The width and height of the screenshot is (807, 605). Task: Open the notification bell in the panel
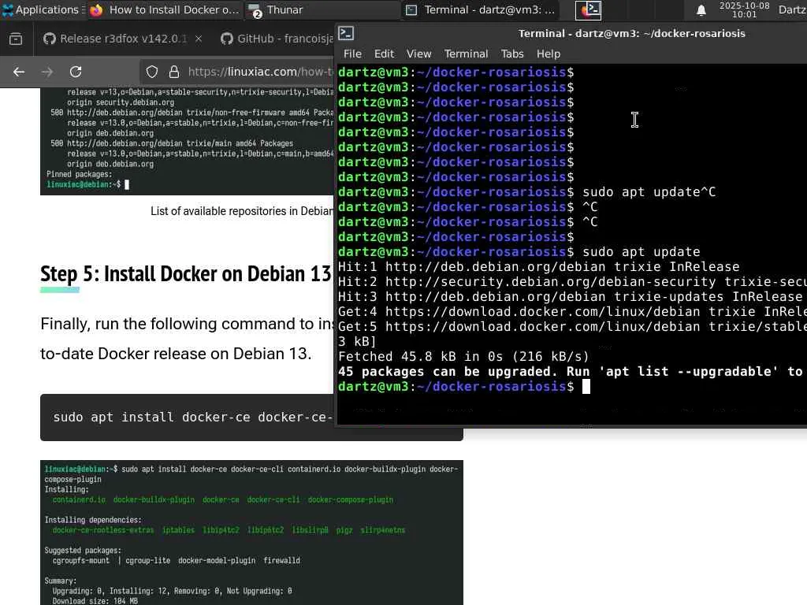coord(701,10)
